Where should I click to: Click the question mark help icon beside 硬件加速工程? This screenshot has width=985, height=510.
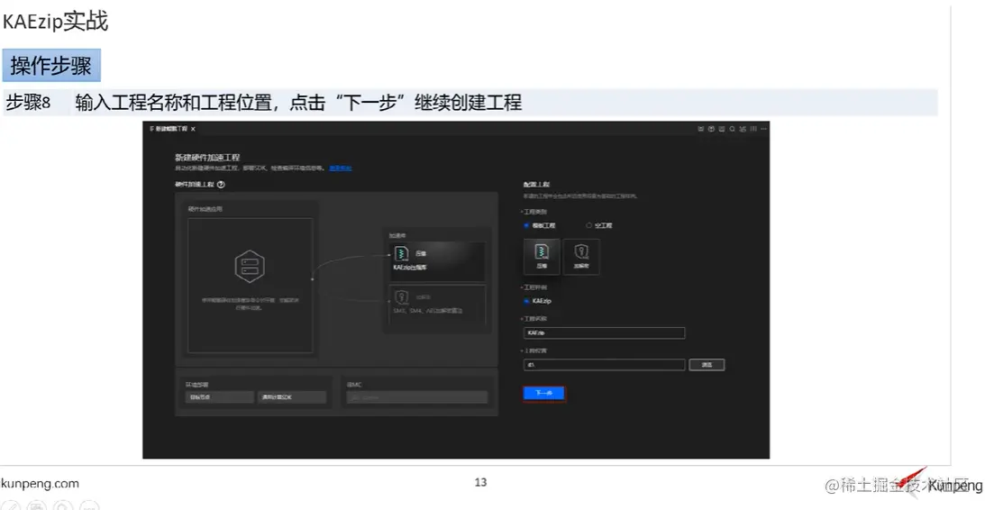[x=221, y=185]
